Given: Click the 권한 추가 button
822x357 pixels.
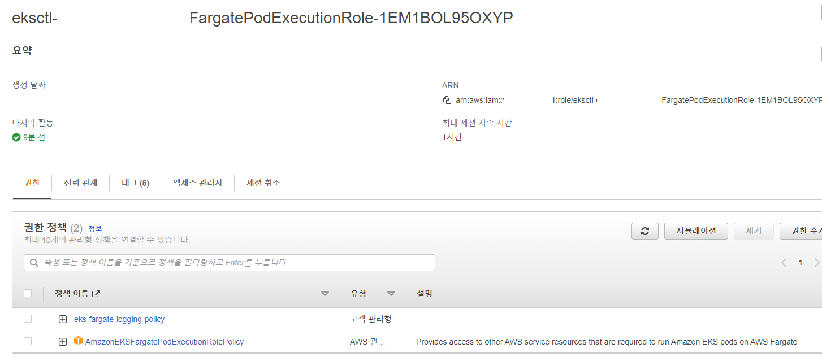Looking at the screenshot, I should tap(801, 231).
